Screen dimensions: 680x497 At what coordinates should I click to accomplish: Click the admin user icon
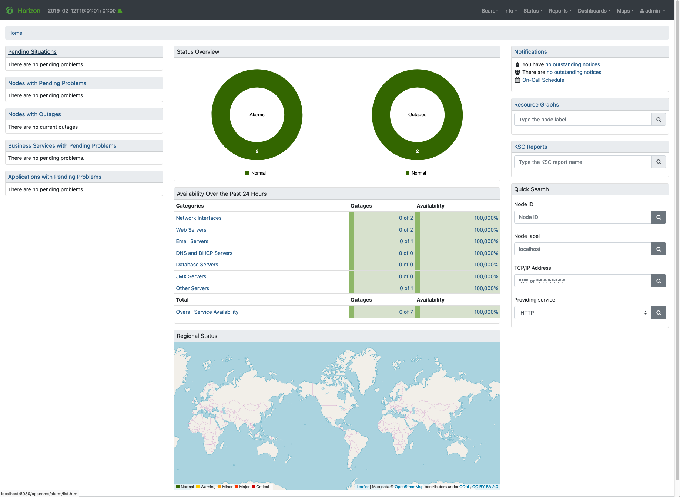point(641,10)
